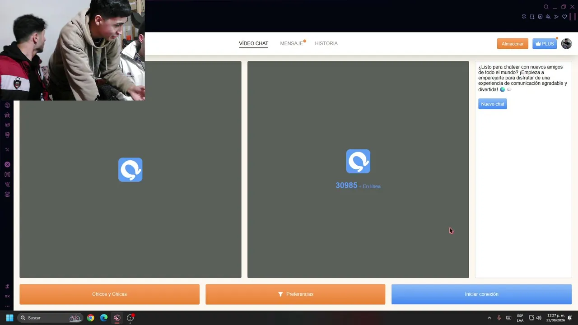The image size is (578, 325).
Task: Open Windows Start menu
Action: [x=9, y=318]
